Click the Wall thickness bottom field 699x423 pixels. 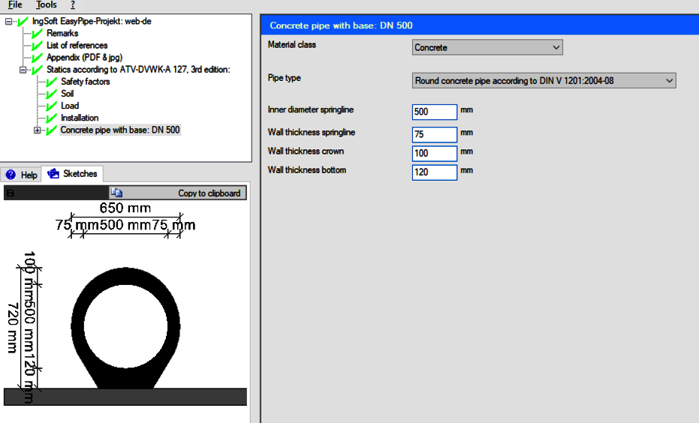tap(435, 172)
